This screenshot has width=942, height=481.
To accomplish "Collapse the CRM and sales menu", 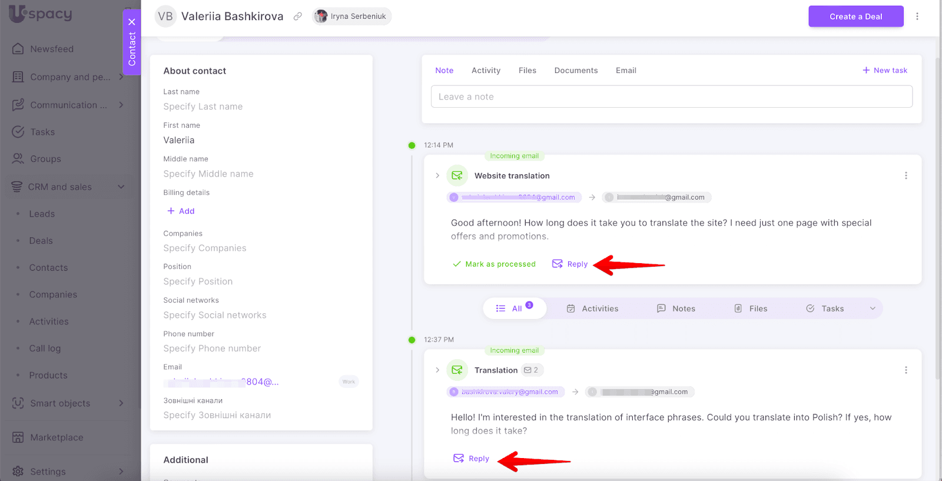I will tap(121, 187).
